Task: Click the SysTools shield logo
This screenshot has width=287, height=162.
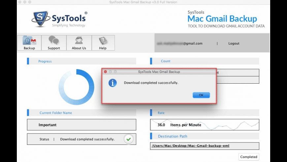Action: click(41, 19)
